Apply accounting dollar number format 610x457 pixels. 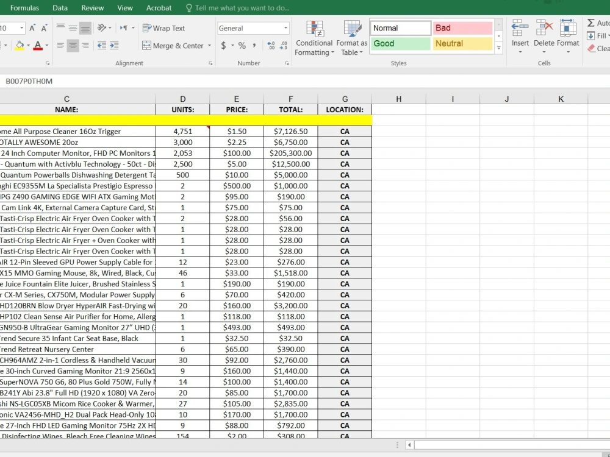[x=223, y=46]
